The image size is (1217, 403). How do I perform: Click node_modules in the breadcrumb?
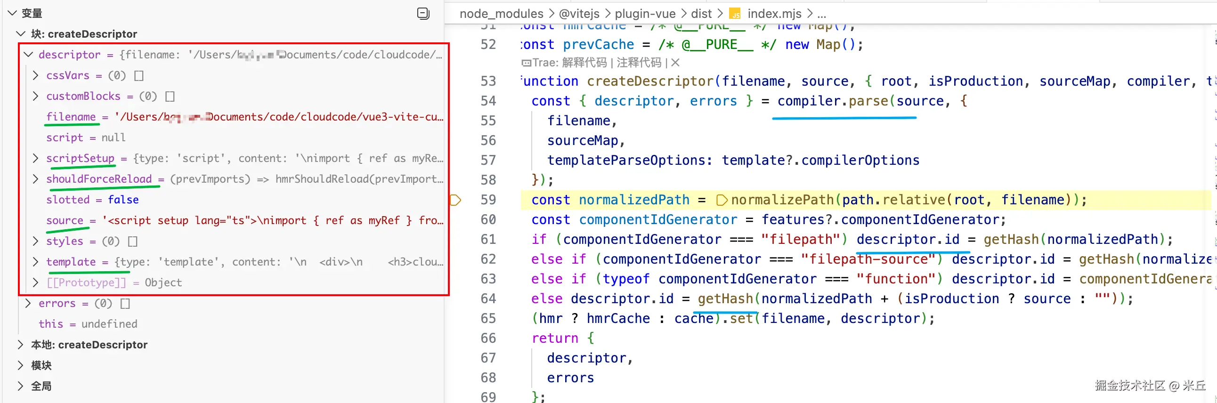pyautogui.click(x=501, y=14)
